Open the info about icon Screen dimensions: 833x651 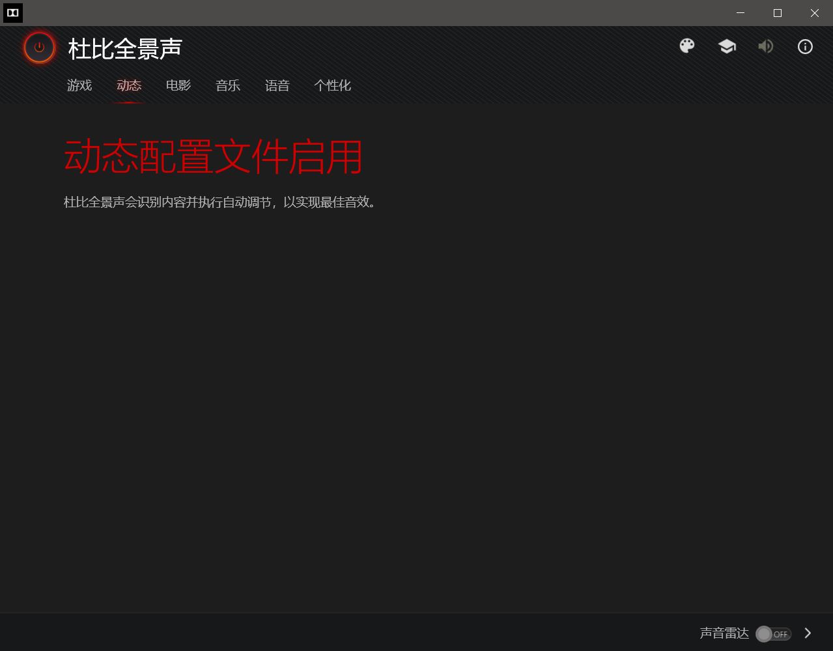click(805, 46)
